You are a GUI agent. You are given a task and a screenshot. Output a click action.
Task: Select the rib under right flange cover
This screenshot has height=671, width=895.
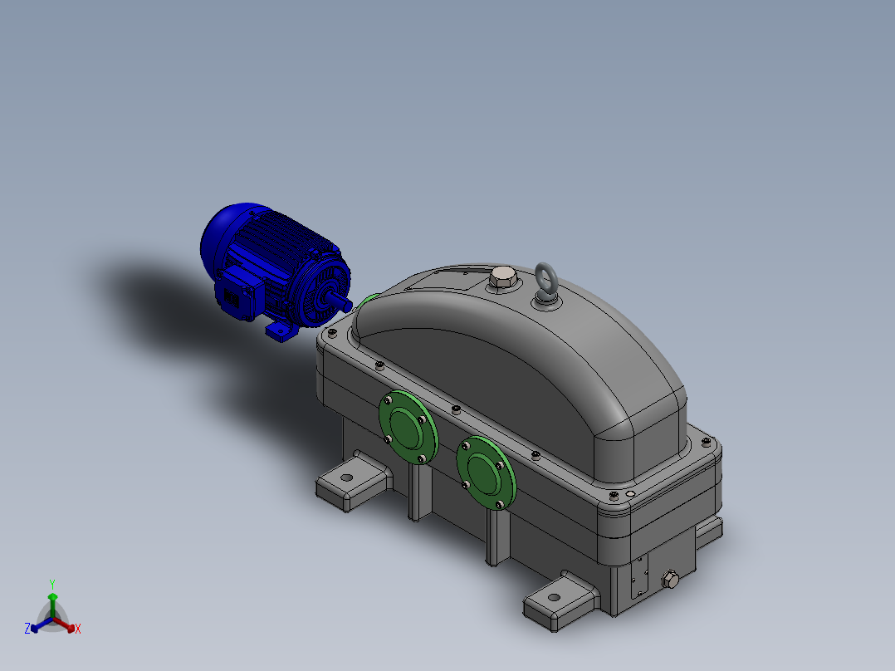[498, 536]
